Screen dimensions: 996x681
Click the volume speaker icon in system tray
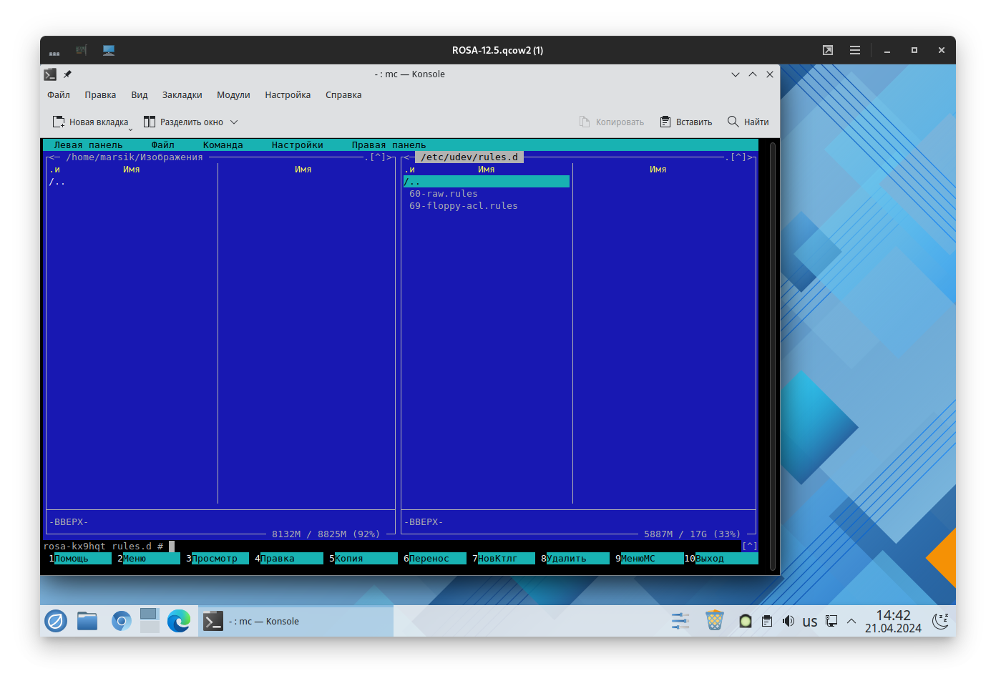(788, 621)
